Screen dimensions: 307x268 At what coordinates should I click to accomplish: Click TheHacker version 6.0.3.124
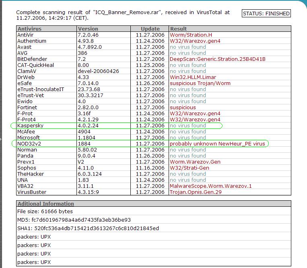90,174
